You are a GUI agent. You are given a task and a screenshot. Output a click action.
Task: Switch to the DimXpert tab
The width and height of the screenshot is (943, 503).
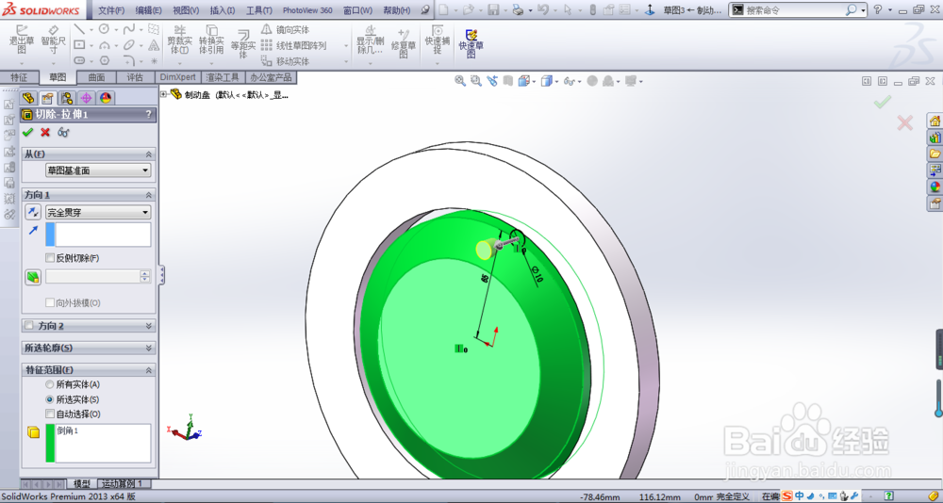click(x=177, y=77)
